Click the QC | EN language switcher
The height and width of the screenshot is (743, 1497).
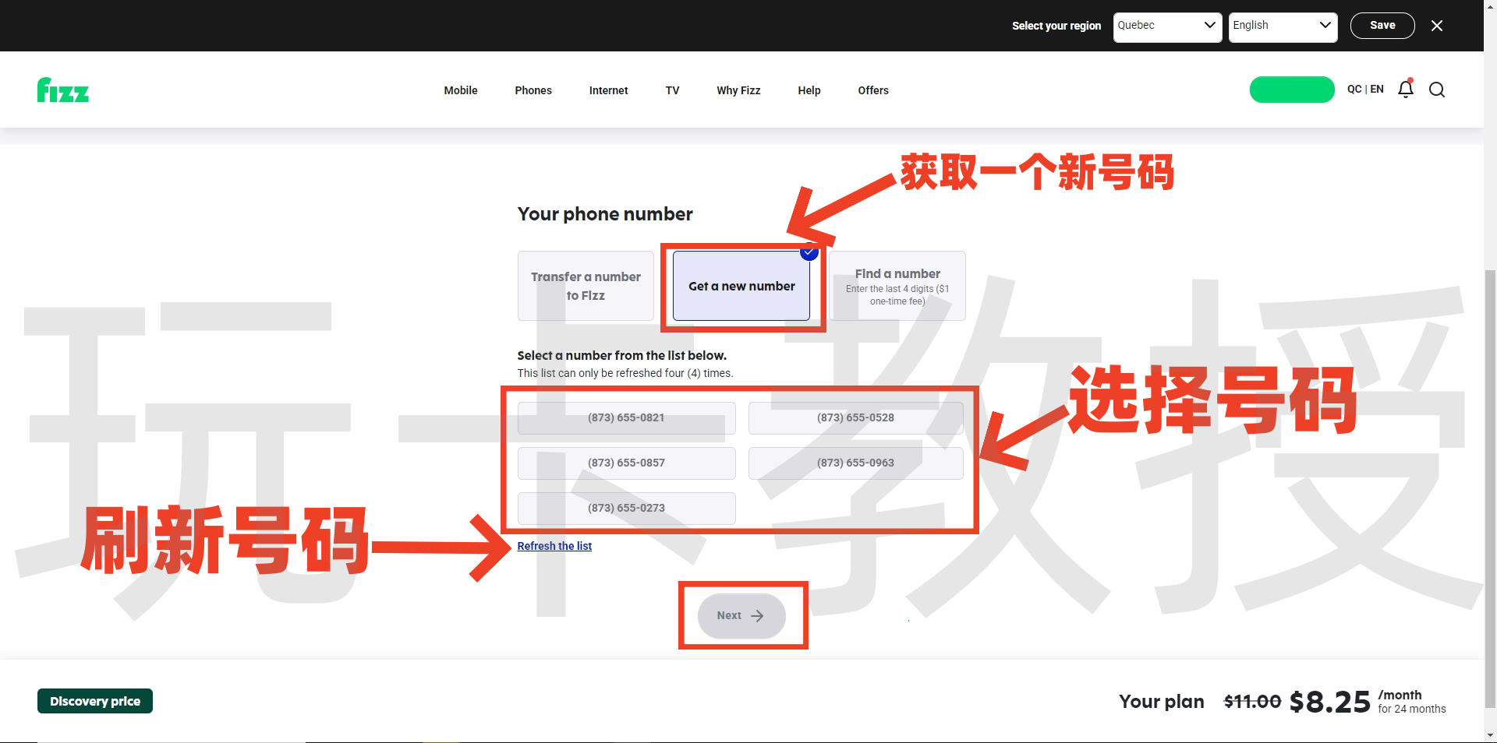point(1365,89)
